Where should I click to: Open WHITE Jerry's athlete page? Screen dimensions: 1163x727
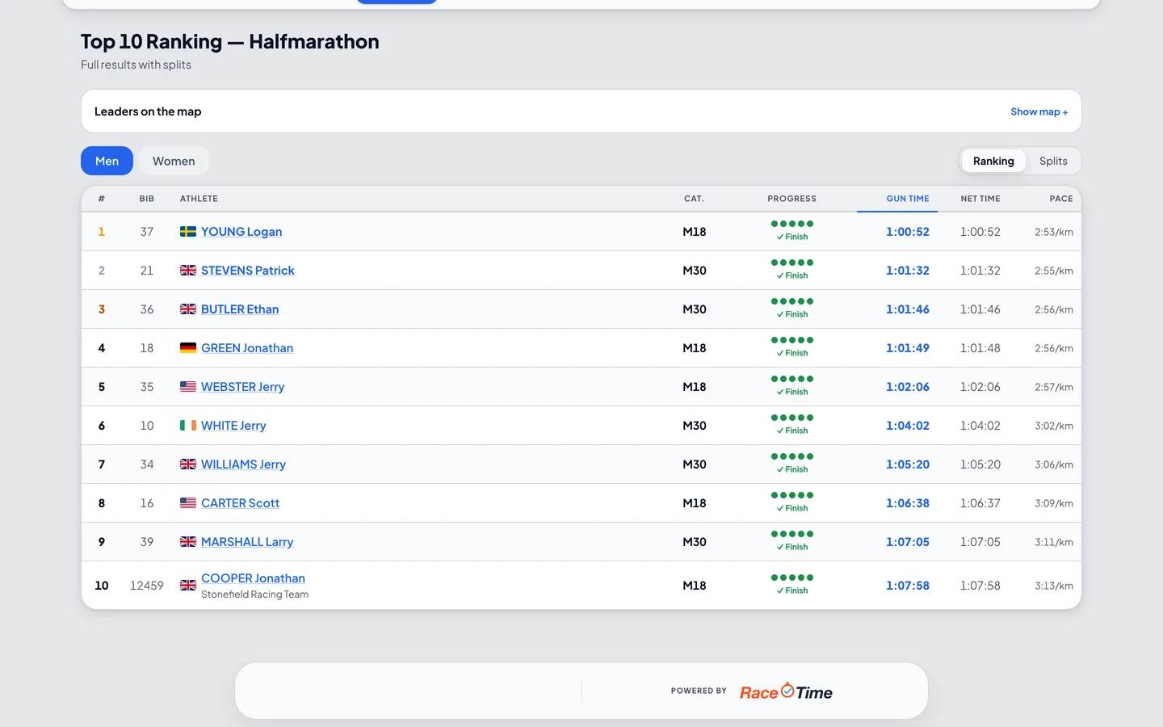233,426
